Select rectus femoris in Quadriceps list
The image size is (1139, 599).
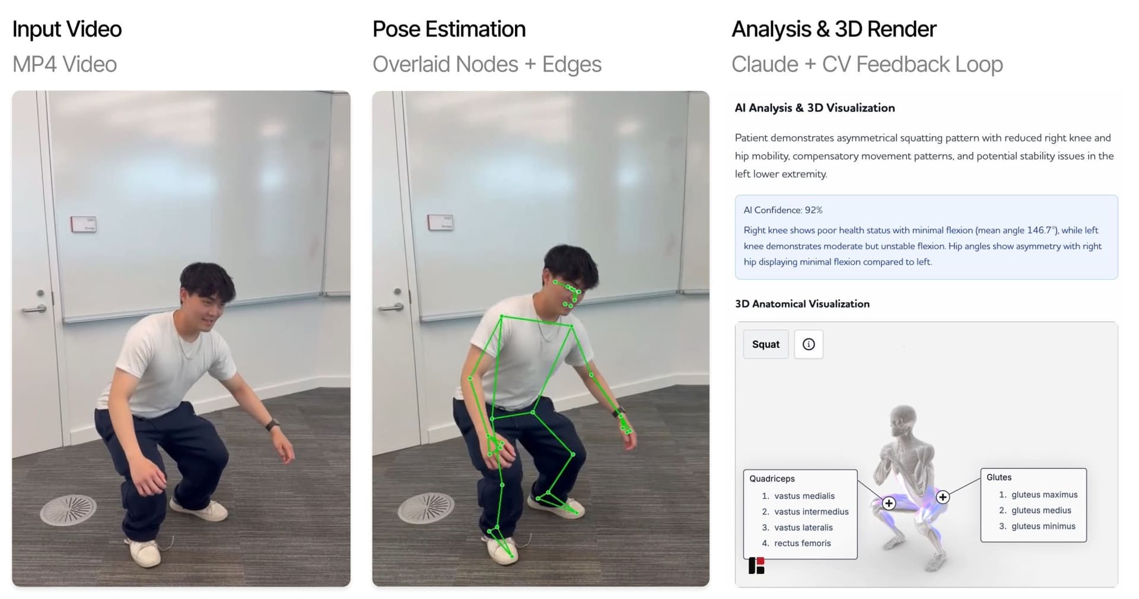click(802, 543)
